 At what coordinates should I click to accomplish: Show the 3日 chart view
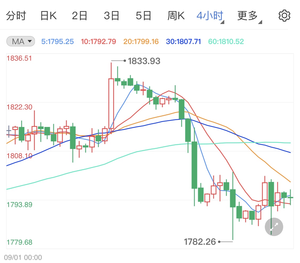pyautogui.click(x=111, y=16)
